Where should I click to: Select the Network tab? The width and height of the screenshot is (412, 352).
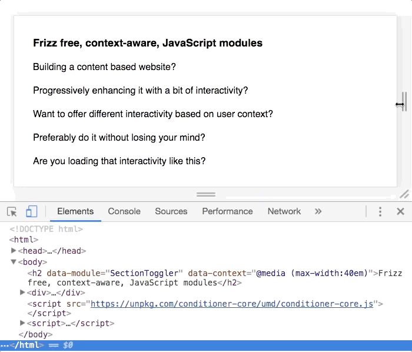(284, 211)
